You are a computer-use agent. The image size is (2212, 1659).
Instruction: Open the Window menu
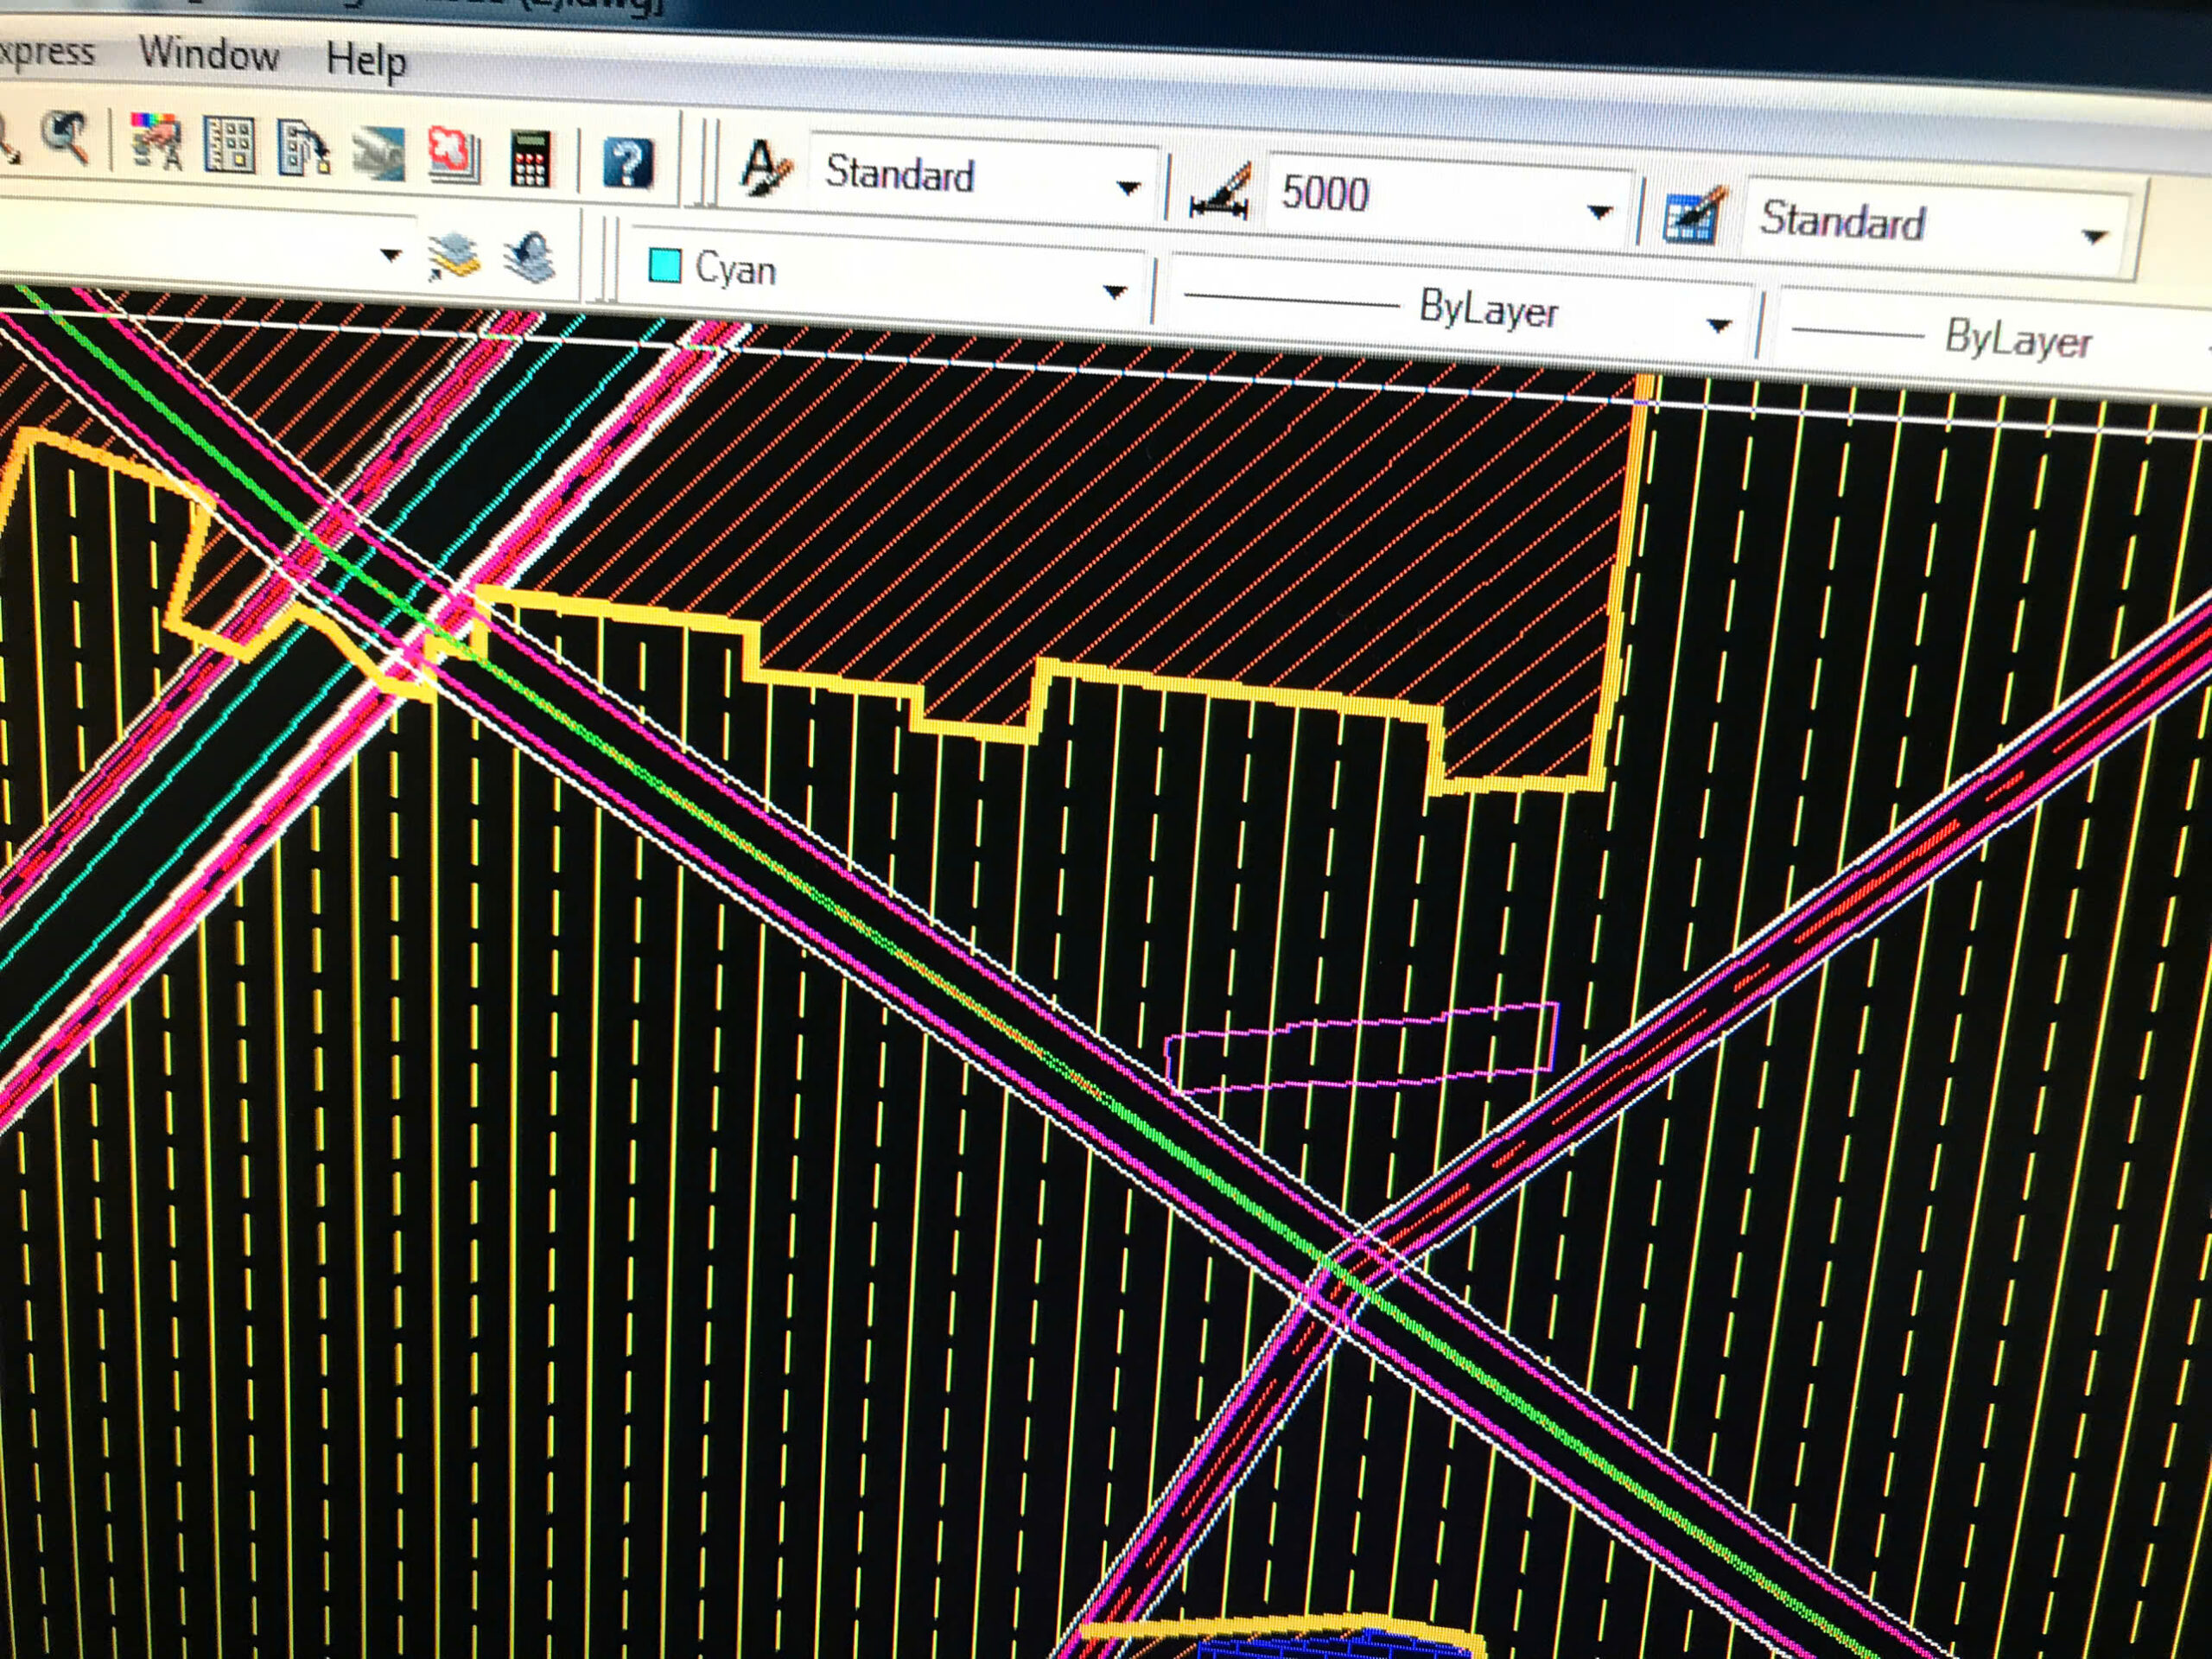[208, 53]
